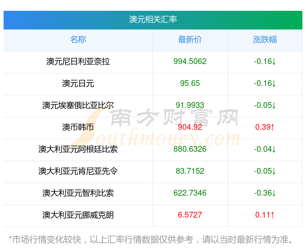The width and height of the screenshot is (306, 251).
Task: Click the change value -0.04↓
Action: click(x=265, y=149)
